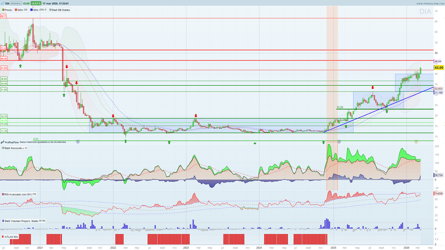Screen dimensions: 445x250
Task: Click the yellow E event marker in 2026
Action: coord(416,142)
